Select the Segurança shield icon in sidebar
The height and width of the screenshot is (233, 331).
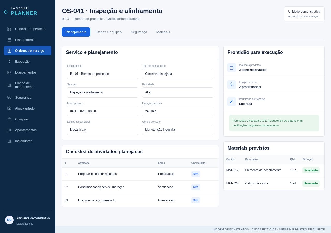pyautogui.click(x=9, y=97)
